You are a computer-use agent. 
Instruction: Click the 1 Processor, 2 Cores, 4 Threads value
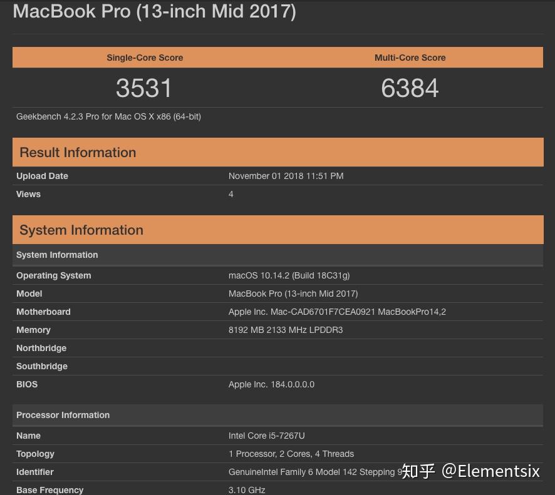coord(291,454)
